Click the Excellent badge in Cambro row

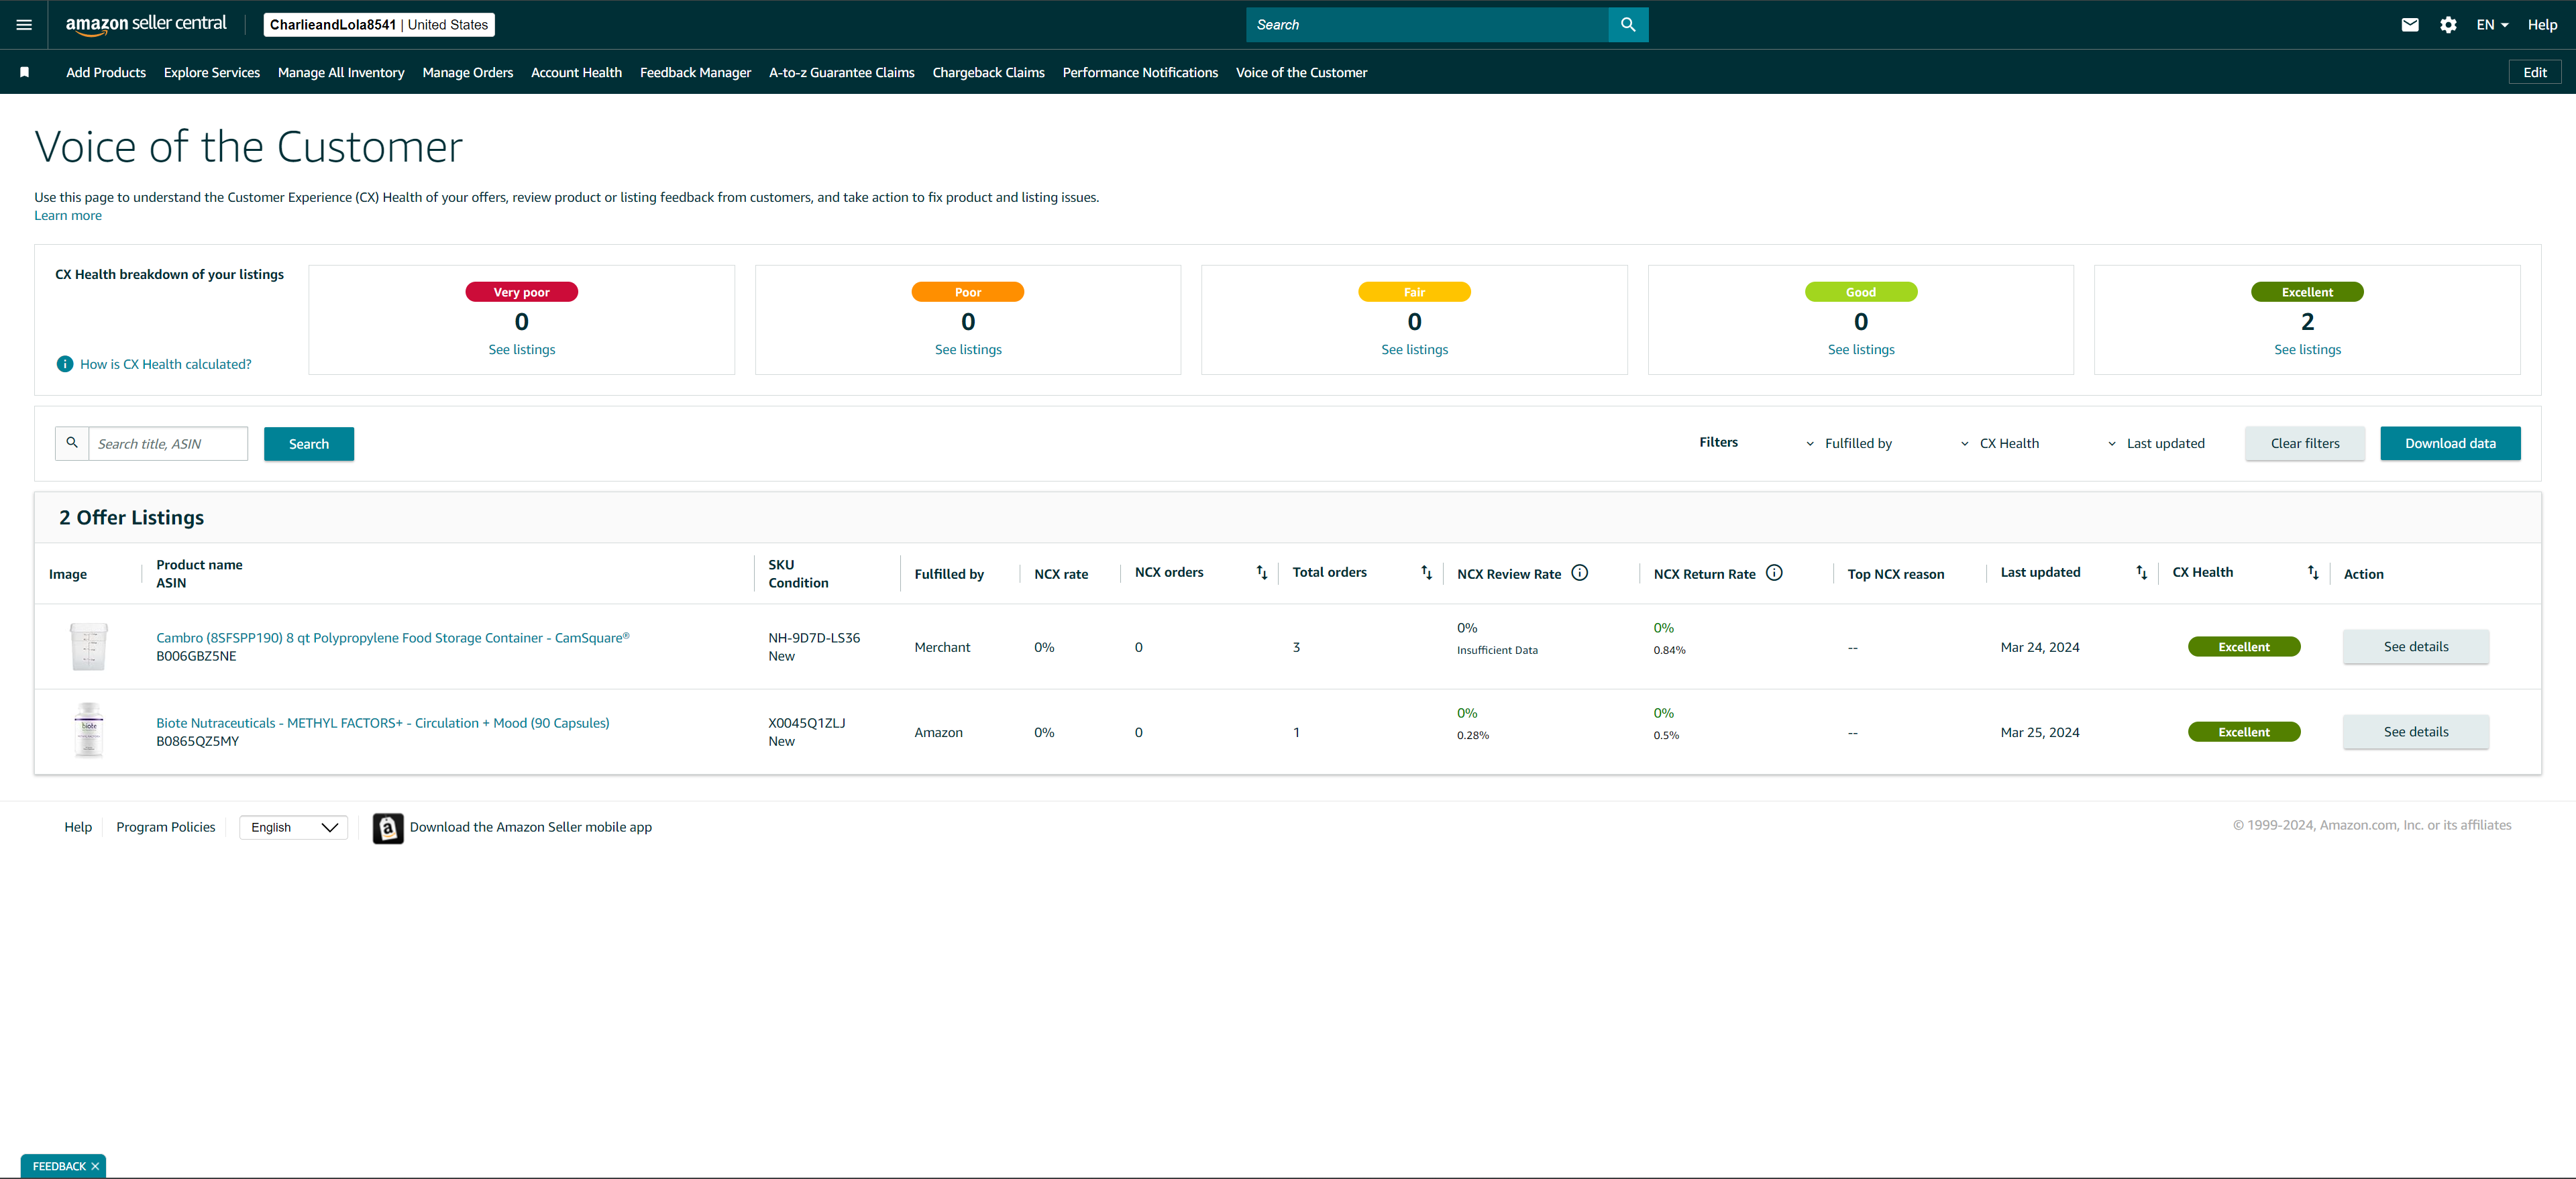(2244, 647)
